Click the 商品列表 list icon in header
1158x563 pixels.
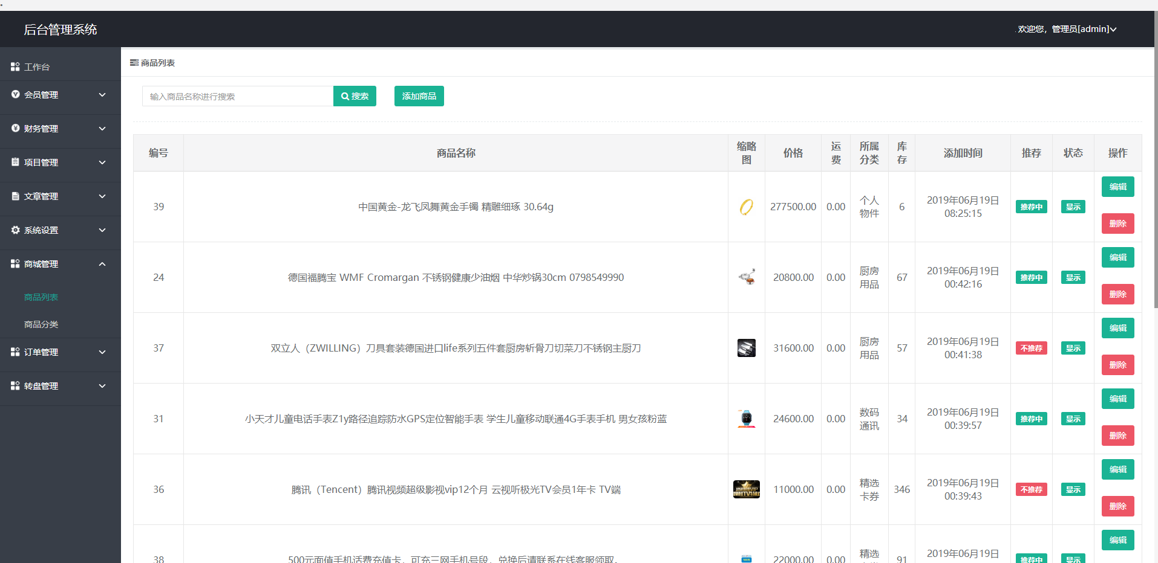tap(134, 63)
